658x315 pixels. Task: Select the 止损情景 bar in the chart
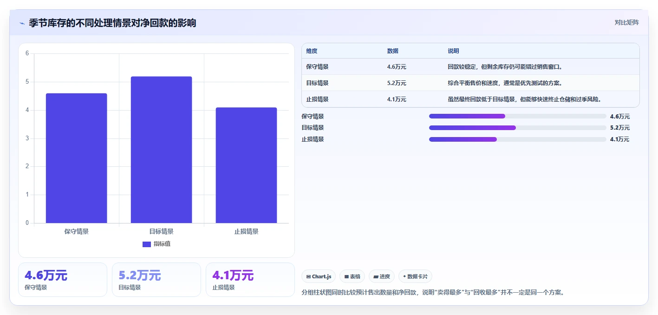pos(246,165)
